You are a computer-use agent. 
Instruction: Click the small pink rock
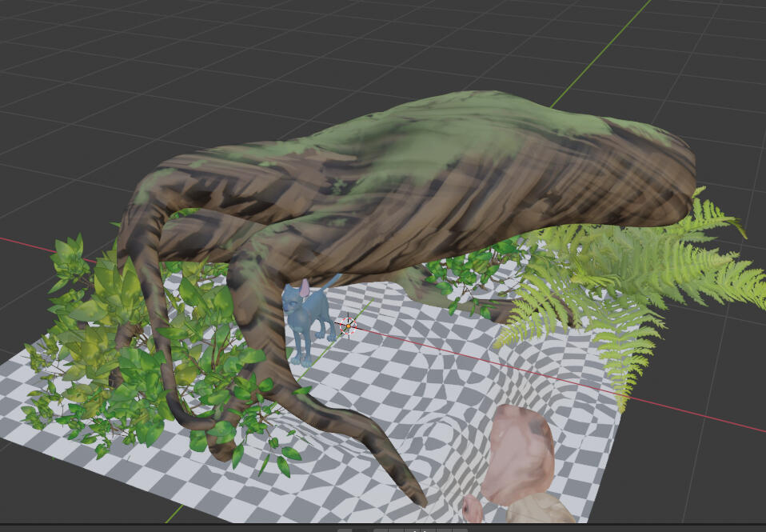click(x=473, y=509)
